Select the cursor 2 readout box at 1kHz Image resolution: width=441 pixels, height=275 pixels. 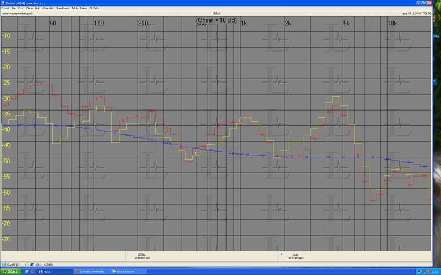[293, 256]
